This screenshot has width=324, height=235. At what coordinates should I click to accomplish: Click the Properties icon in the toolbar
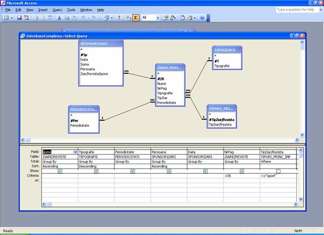coord(166,18)
